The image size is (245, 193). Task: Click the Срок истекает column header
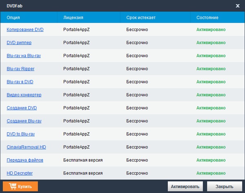point(141,18)
